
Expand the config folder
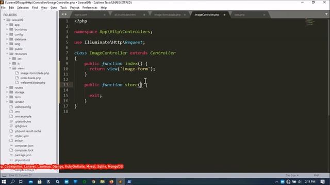(7, 34)
